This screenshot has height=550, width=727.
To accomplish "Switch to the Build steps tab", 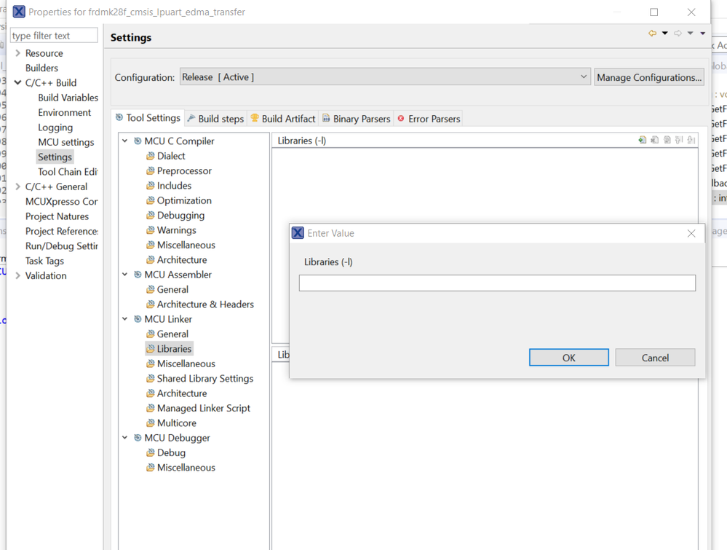I will 215,119.
